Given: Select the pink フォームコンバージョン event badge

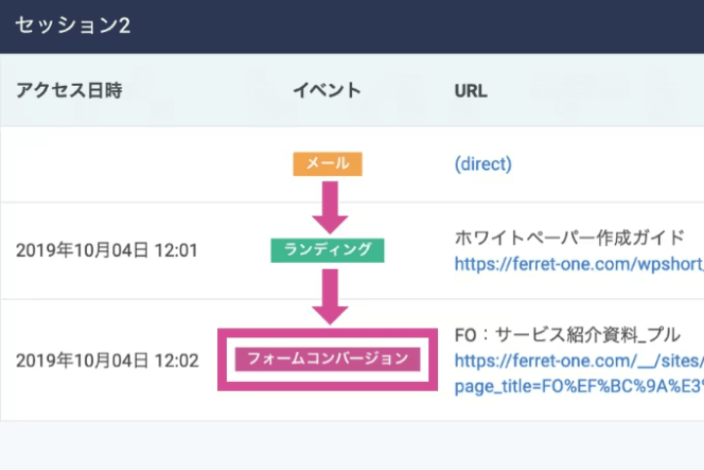Looking at the screenshot, I should point(328,360).
